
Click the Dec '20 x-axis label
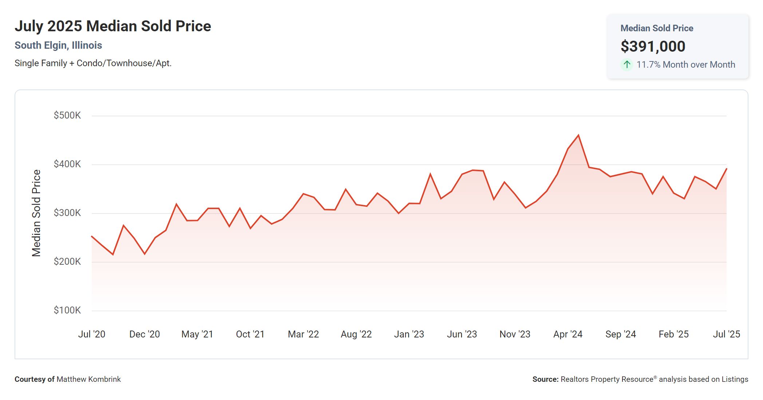pyautogui.click(x=145, y=334)
